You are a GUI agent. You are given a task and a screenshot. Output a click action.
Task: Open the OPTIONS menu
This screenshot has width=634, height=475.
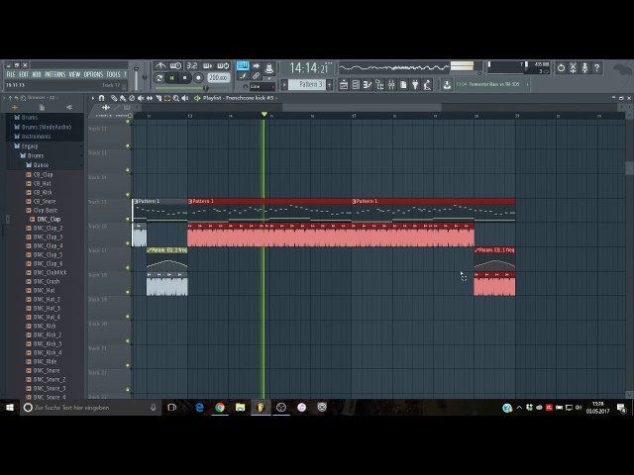93,74
